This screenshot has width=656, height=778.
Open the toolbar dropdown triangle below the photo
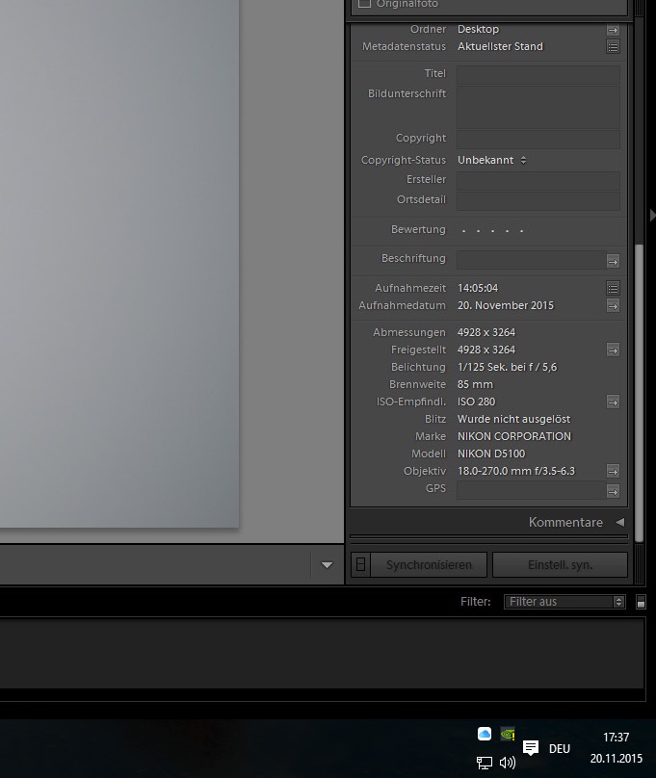327,564
